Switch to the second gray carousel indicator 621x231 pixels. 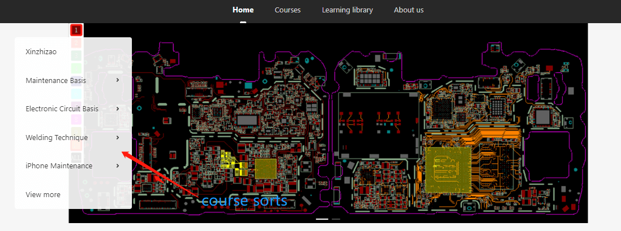(336, 219)
